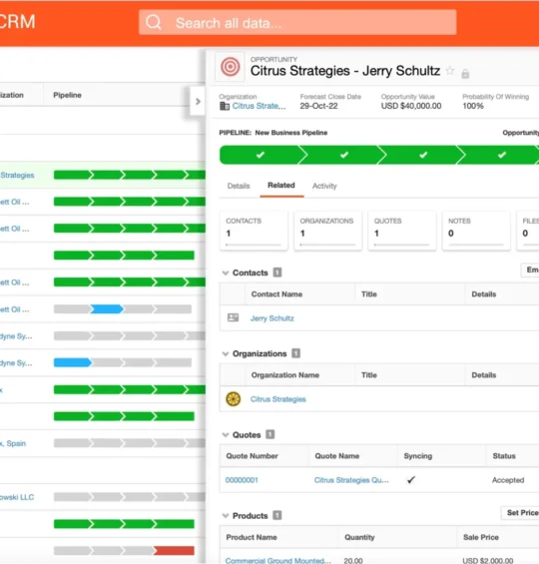Click the red stage in bottom pipeline bar
This screenshot has width=539, height=564.
(174, 550)
